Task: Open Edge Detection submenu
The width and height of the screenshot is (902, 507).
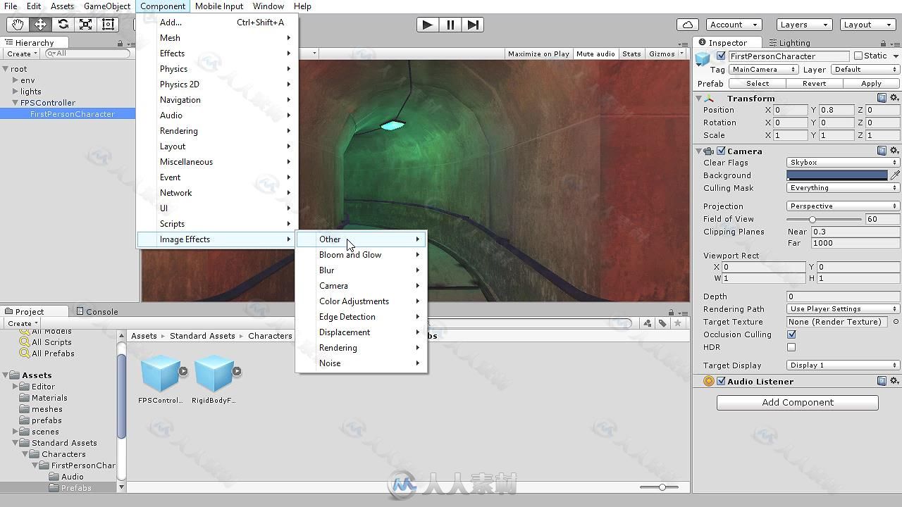Action: pos(362,317)
